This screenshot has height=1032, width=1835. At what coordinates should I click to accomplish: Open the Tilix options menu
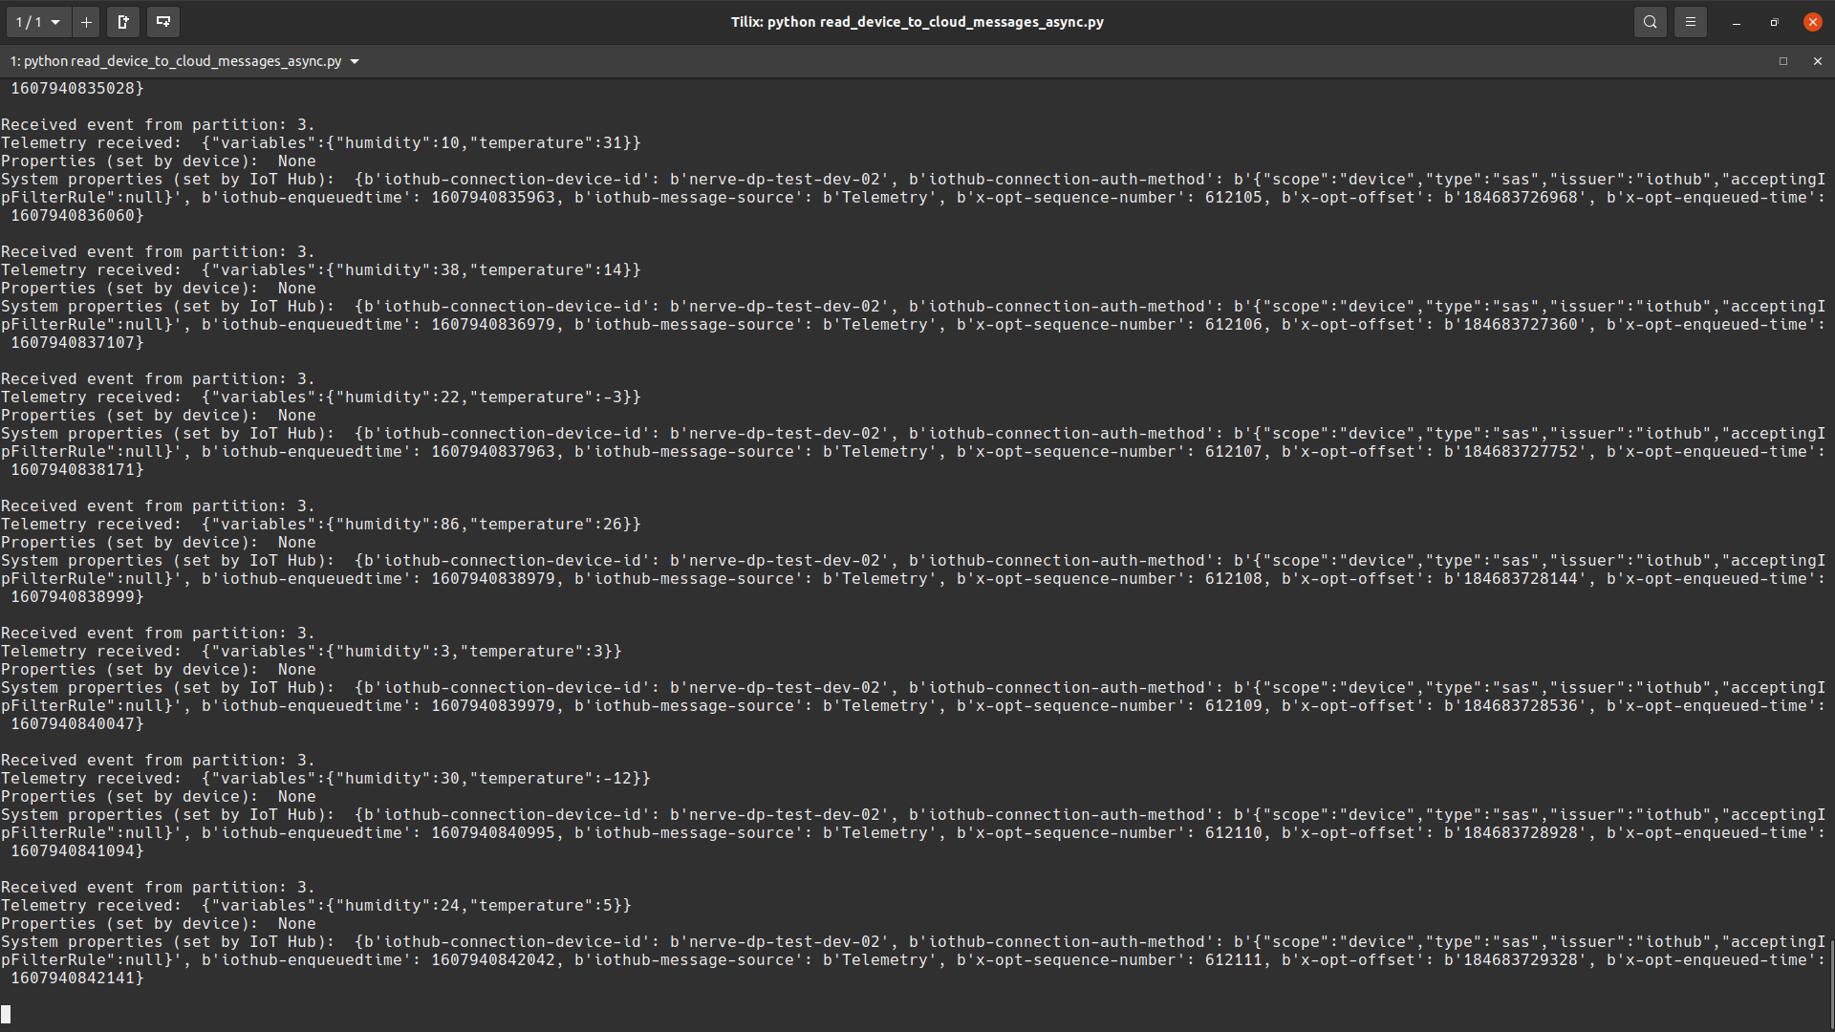(x=1690, y=21)
